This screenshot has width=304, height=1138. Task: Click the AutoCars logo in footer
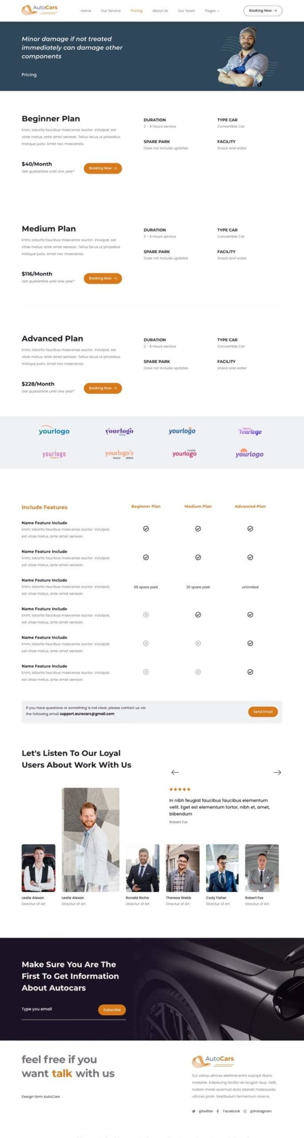click(x=213, y=1061)
